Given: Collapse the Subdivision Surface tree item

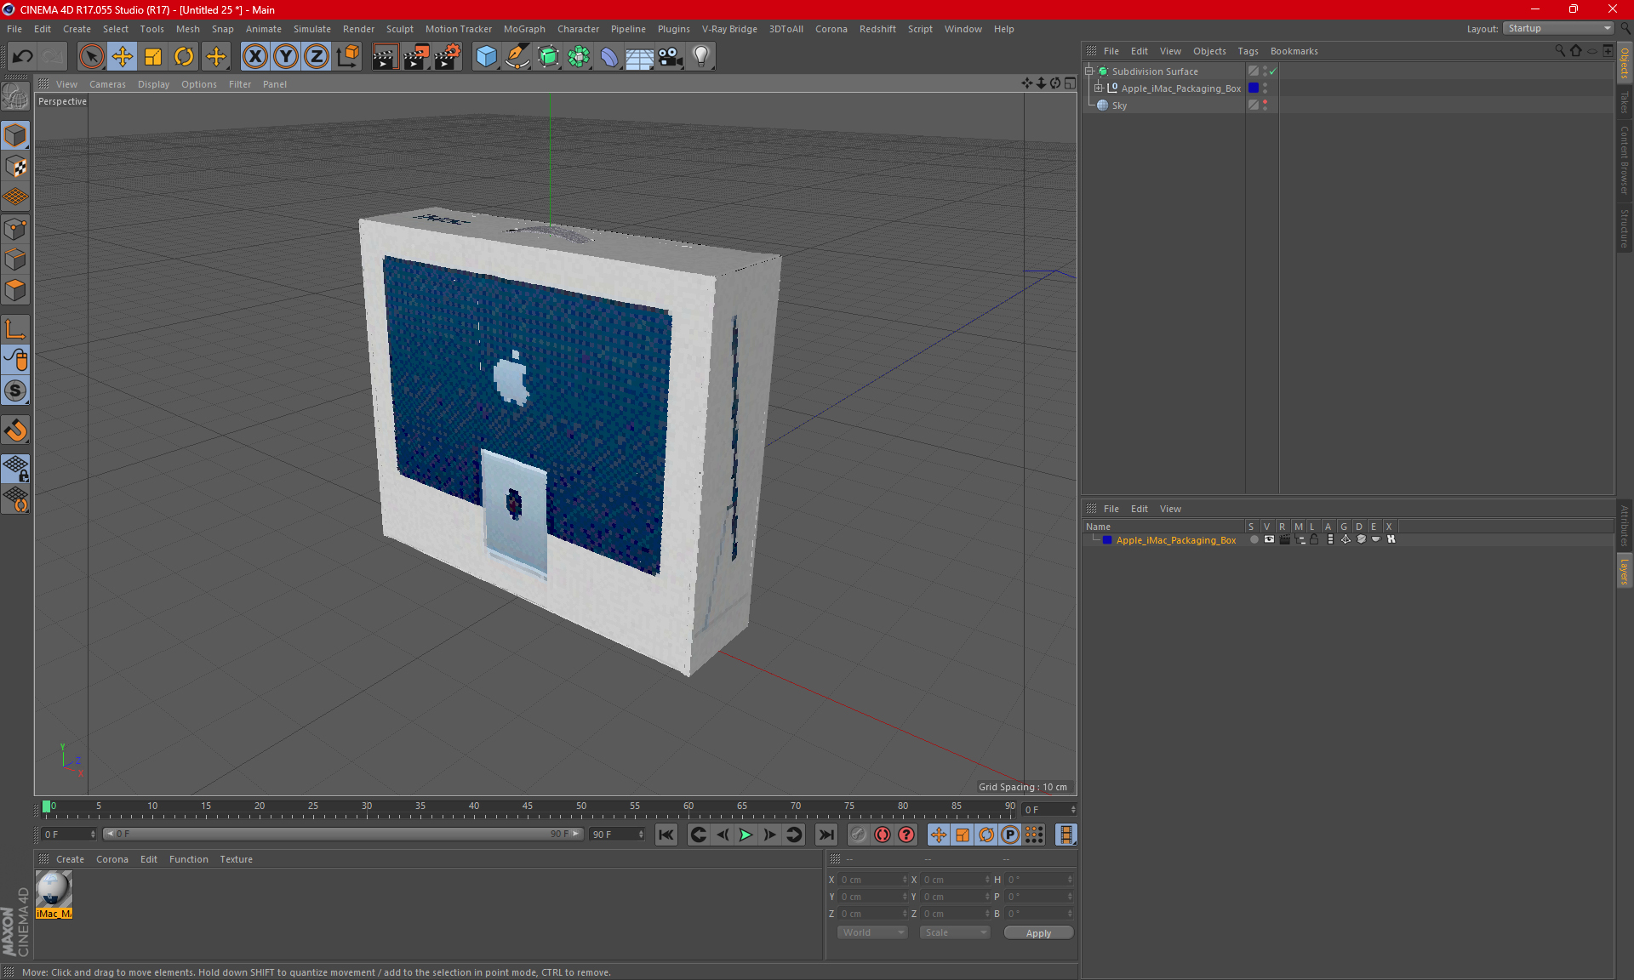Looking at the screenshot, I should [1088, 71].
